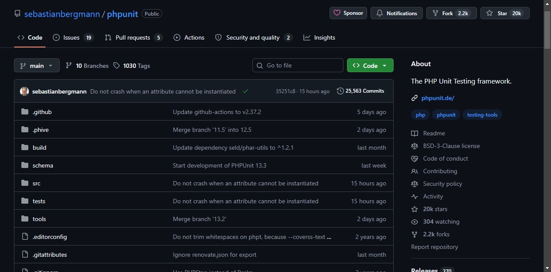Click the Activity pulse icon
The image size is (551, 272).
415,197
